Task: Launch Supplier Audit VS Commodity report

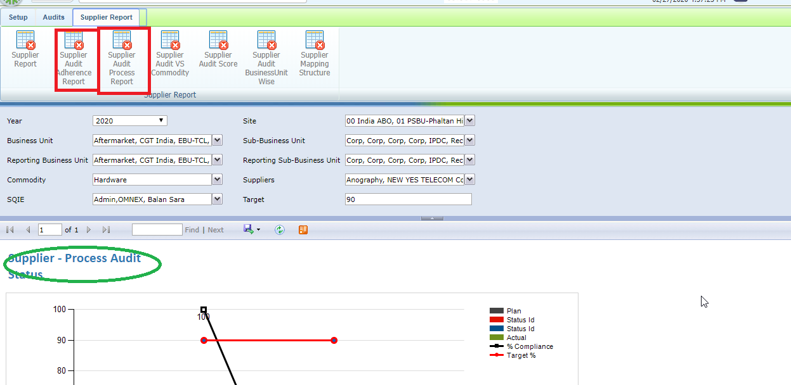Action: [170, 54]
